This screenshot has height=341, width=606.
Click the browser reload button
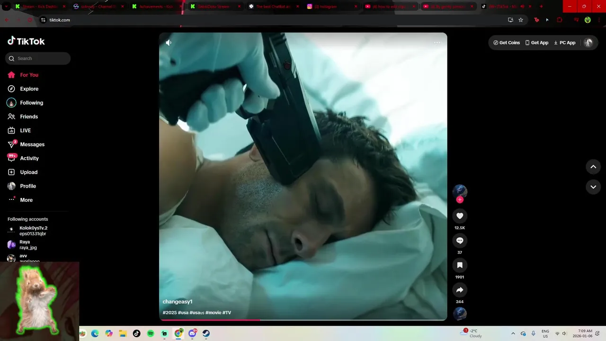tap(29, 20)
